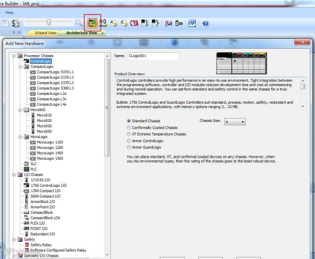
Task: Click the CYA toolbar icon
Action: coord(134,23)
